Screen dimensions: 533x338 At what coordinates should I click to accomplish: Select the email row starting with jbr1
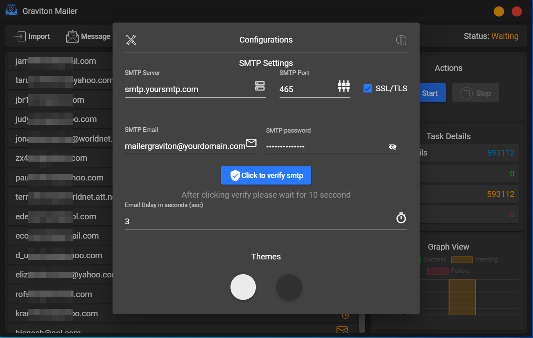61,100
